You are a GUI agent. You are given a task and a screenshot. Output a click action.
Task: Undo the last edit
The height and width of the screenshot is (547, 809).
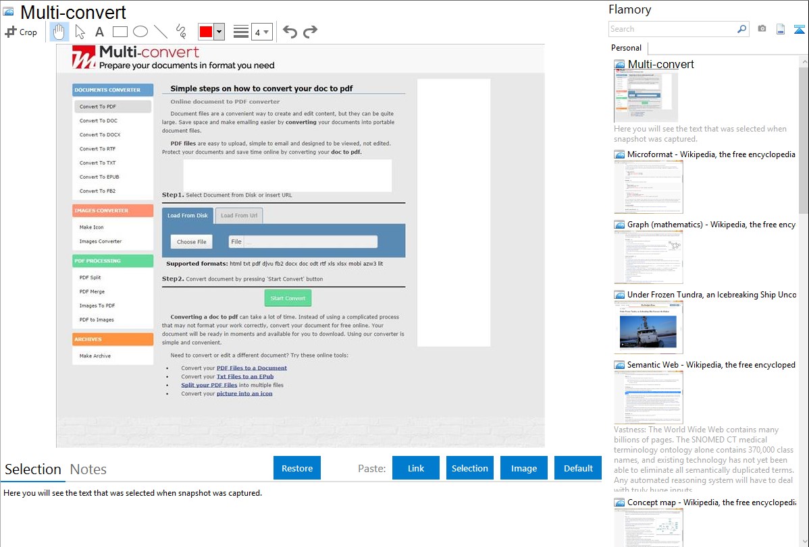290,32
